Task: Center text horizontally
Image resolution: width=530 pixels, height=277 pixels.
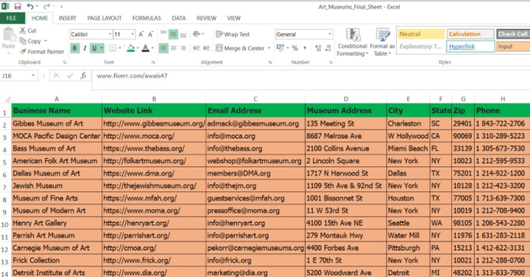Action: (x=173, y=48)
